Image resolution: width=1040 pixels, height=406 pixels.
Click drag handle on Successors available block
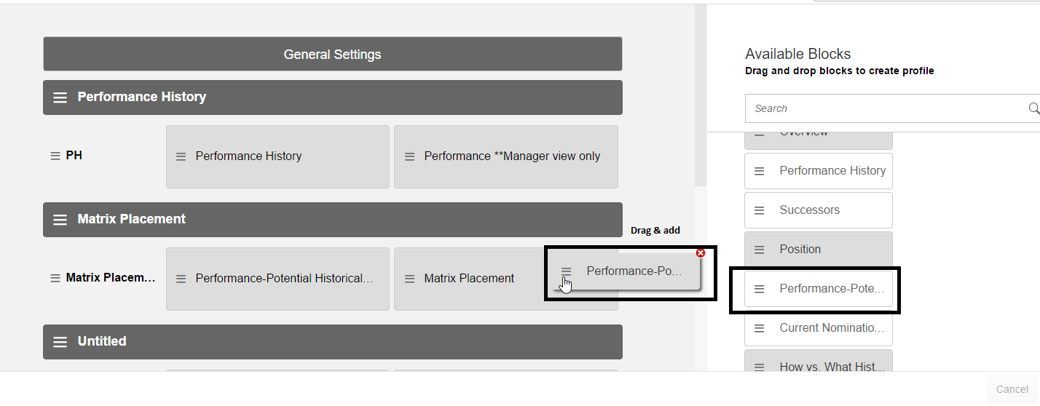click(x=759, y=210)
